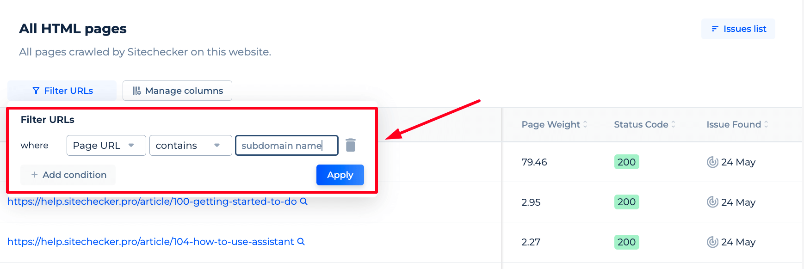Image resolution: width=804 pixels, height=269 pixels.
Task: Click recrawl icon next to first 24 May
Action: (712, 162)
